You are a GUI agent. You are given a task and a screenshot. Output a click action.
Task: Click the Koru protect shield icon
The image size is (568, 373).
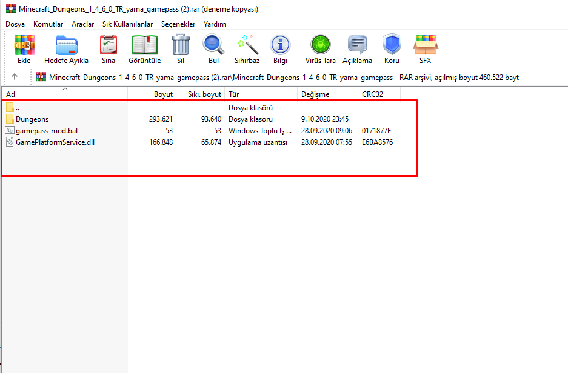tap(392, 44)
